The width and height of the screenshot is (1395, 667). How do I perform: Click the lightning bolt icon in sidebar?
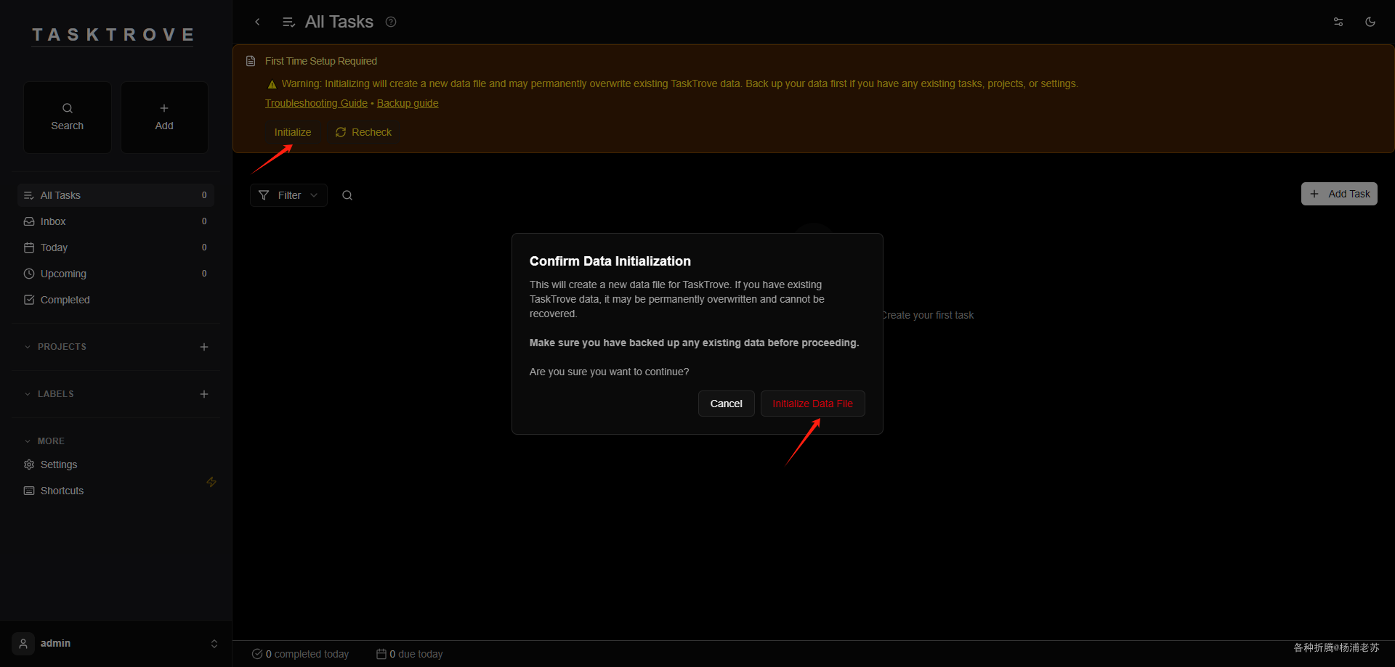[211, 482]
